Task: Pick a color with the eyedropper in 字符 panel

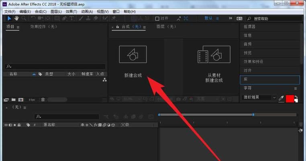Action: coord(281,98)
